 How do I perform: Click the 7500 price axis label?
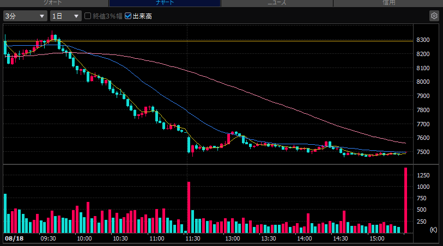[x=423, y=152]
